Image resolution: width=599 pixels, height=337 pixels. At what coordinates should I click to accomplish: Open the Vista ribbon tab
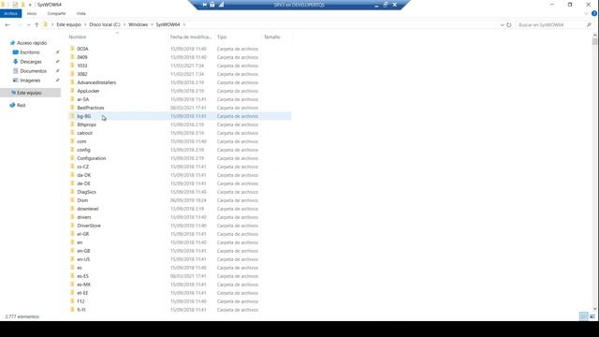[81, 13]
